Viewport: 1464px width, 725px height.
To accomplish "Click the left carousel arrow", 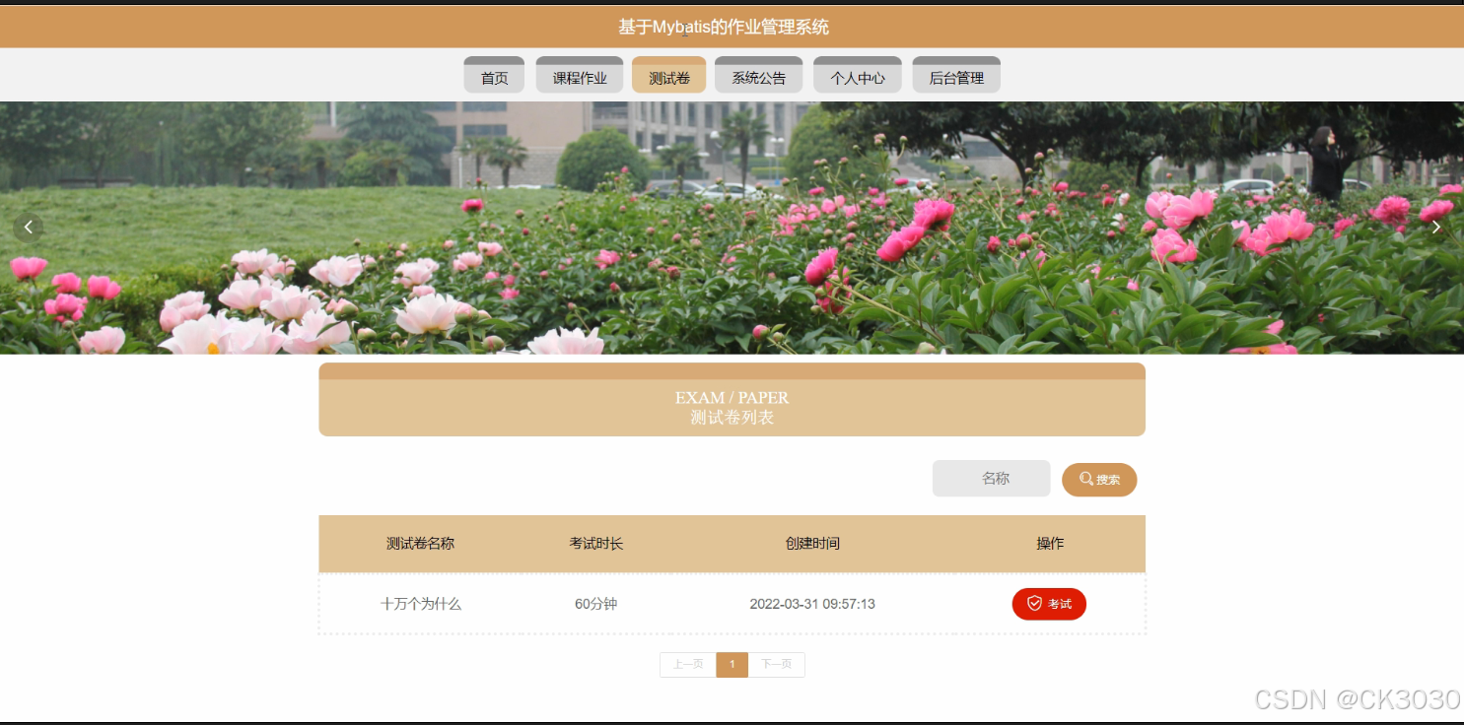I will pyautogui.click(x=28, y=227).
